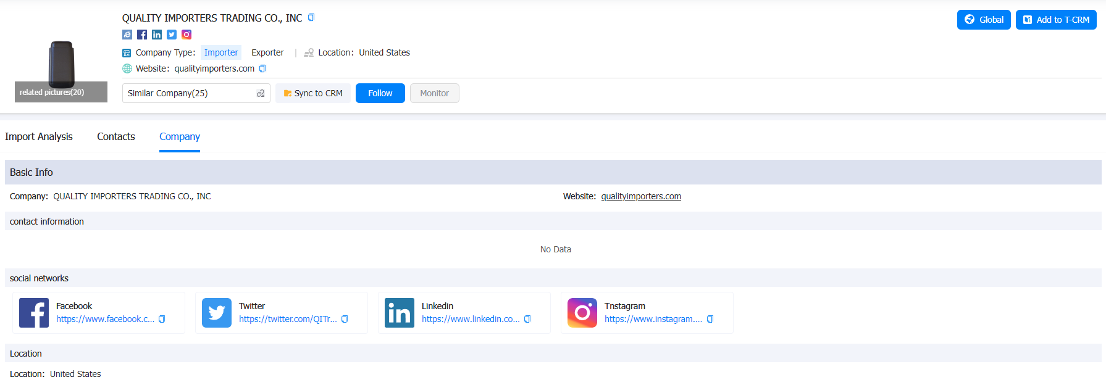
Task: Open related pictures(20) thumbnail
Action: pos(61,71)
